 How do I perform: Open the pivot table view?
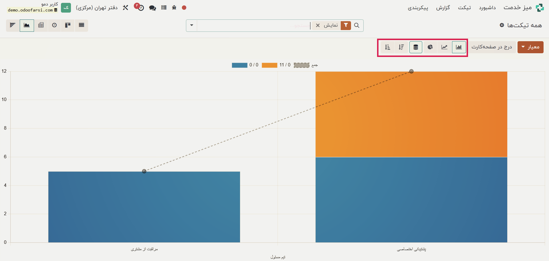coord(41,25)
